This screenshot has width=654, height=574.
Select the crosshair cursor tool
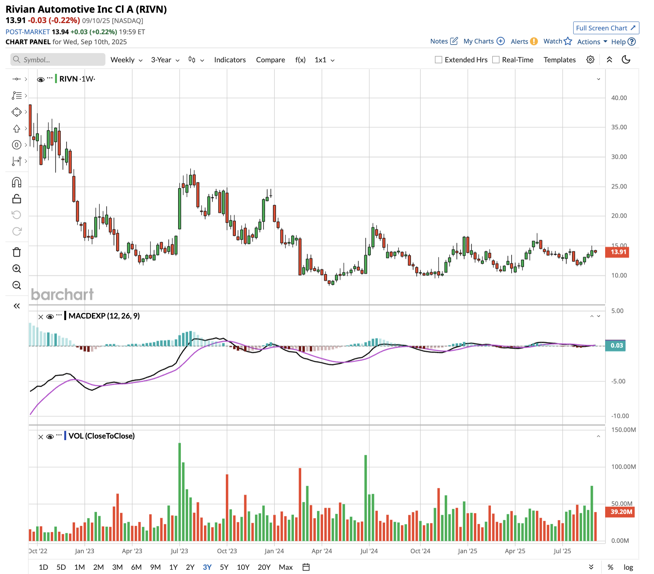tap(17, 79)
